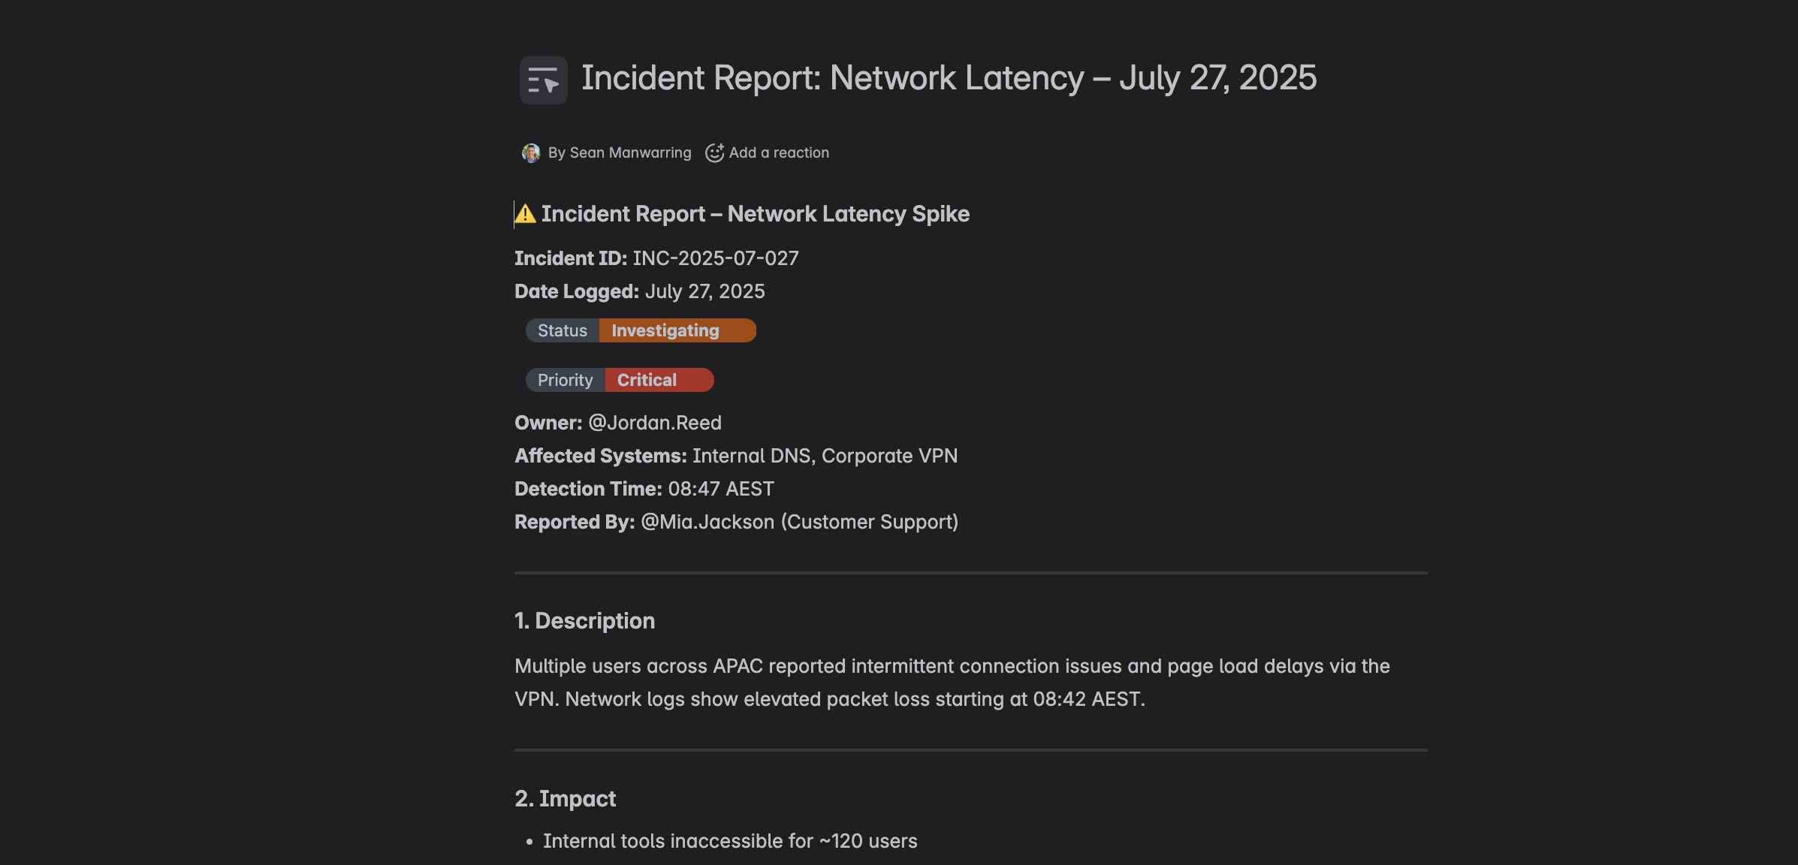
Task: Click the 'Detection Time: 08:47 AEST' line
Action: tap(644, 489)
